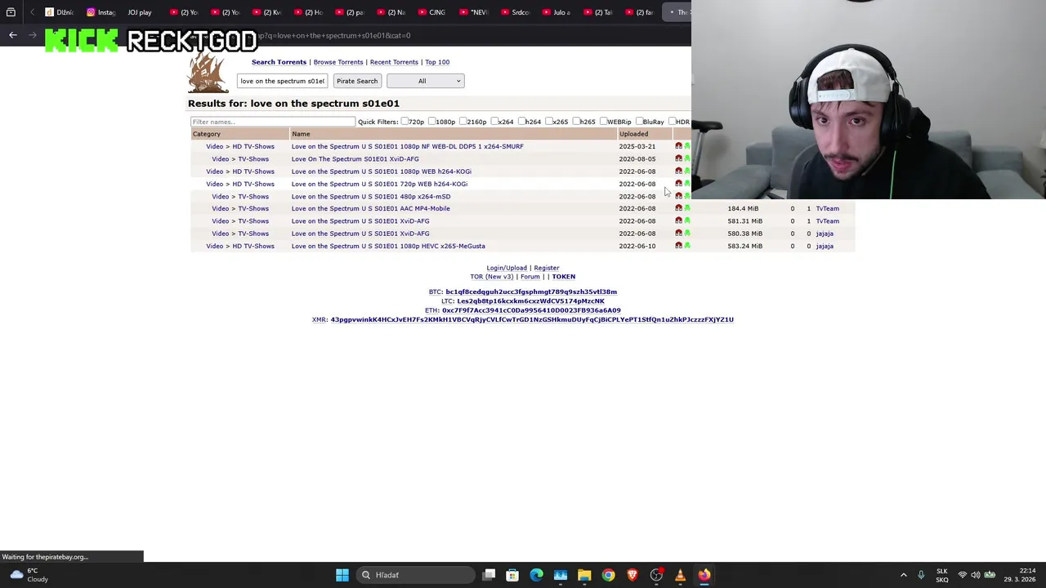Click the Pirate Bay ship logo
The width and height of the screenshot is (1046, 588).
208,74
